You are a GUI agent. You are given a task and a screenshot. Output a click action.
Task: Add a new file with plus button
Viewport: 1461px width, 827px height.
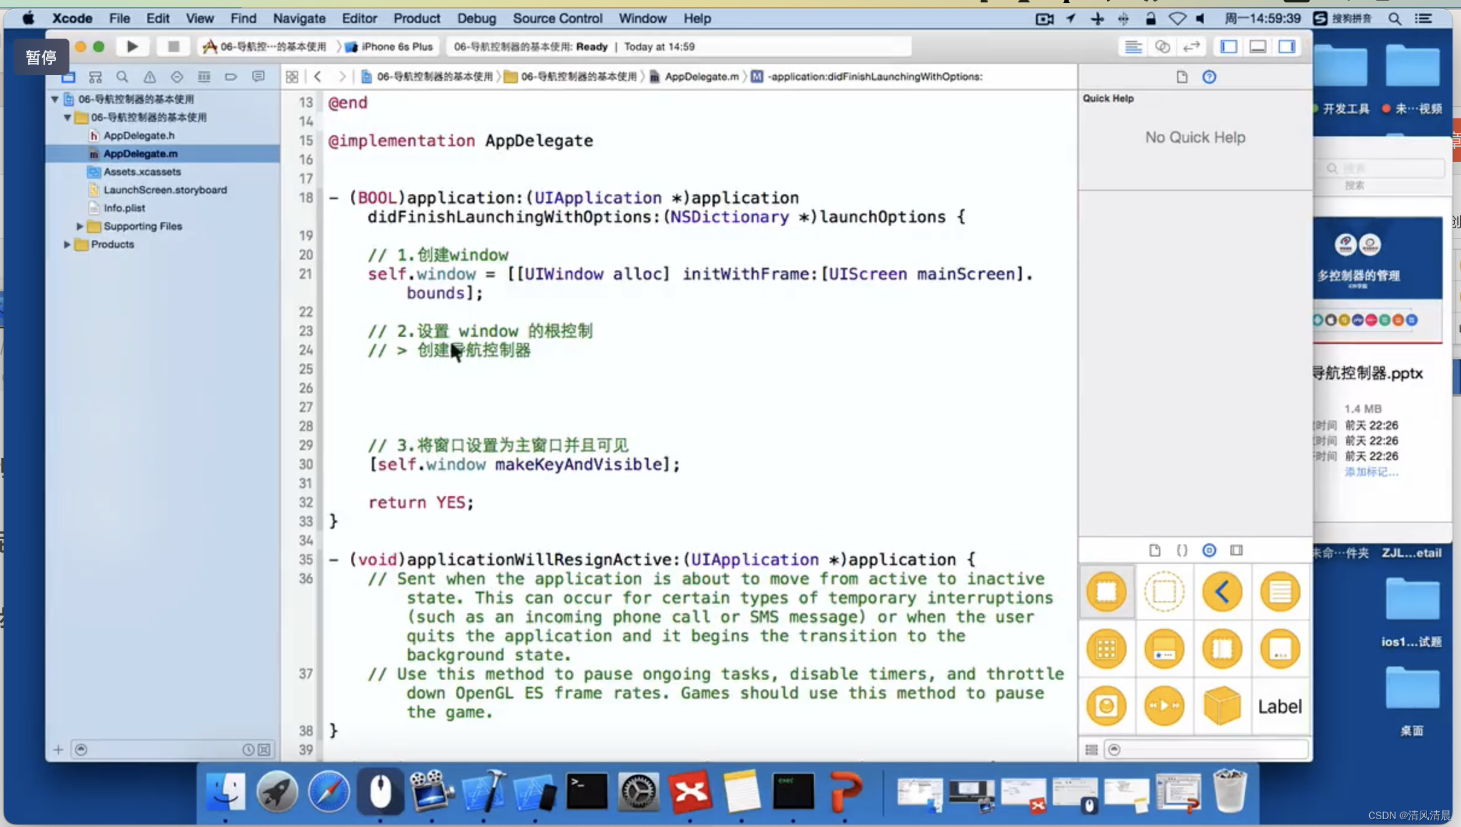[x=58, y=750]
